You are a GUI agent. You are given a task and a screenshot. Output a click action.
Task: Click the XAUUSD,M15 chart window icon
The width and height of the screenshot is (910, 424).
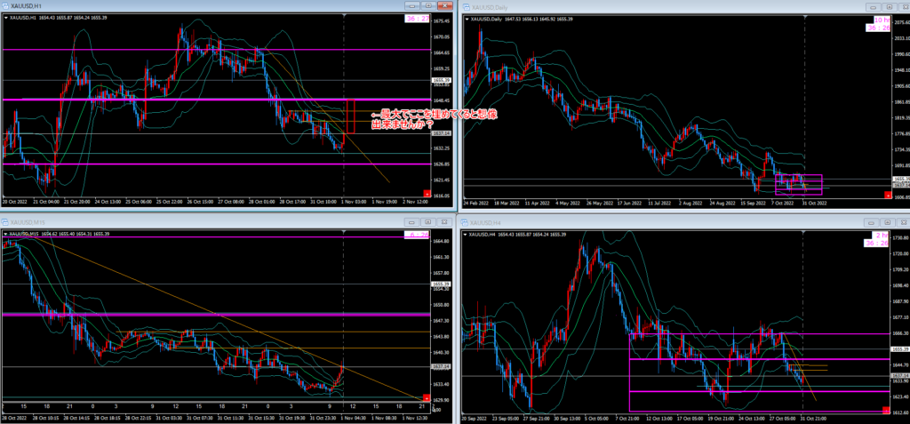(4, 220)
